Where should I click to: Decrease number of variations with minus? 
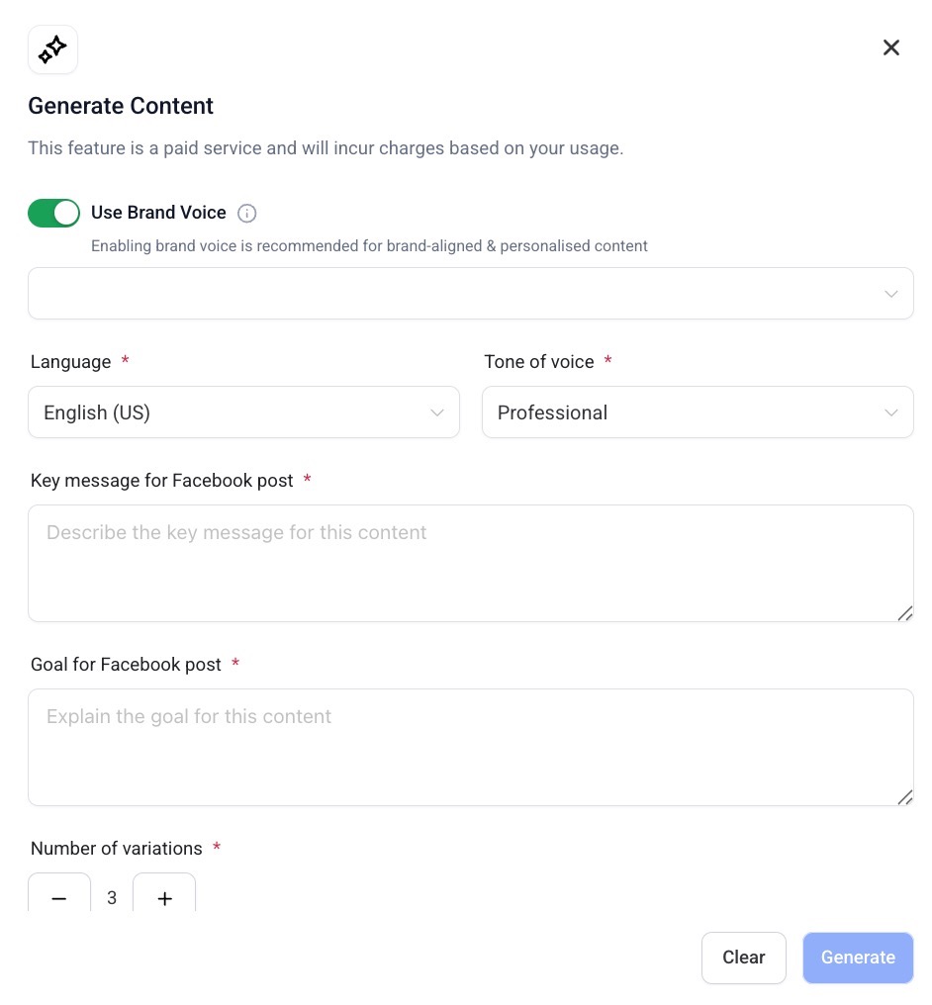(59, 897)
